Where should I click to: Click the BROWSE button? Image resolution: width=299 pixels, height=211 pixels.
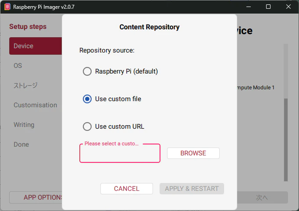(193, 153)
